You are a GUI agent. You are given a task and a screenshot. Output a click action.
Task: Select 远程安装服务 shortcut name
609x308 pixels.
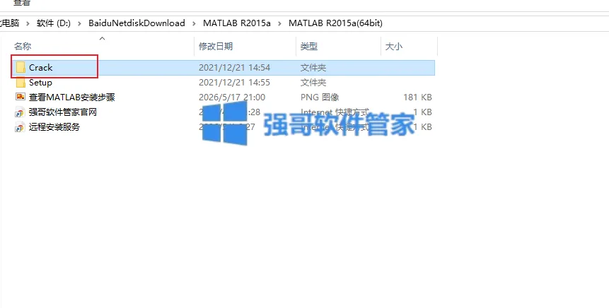(x=54, y=127)
